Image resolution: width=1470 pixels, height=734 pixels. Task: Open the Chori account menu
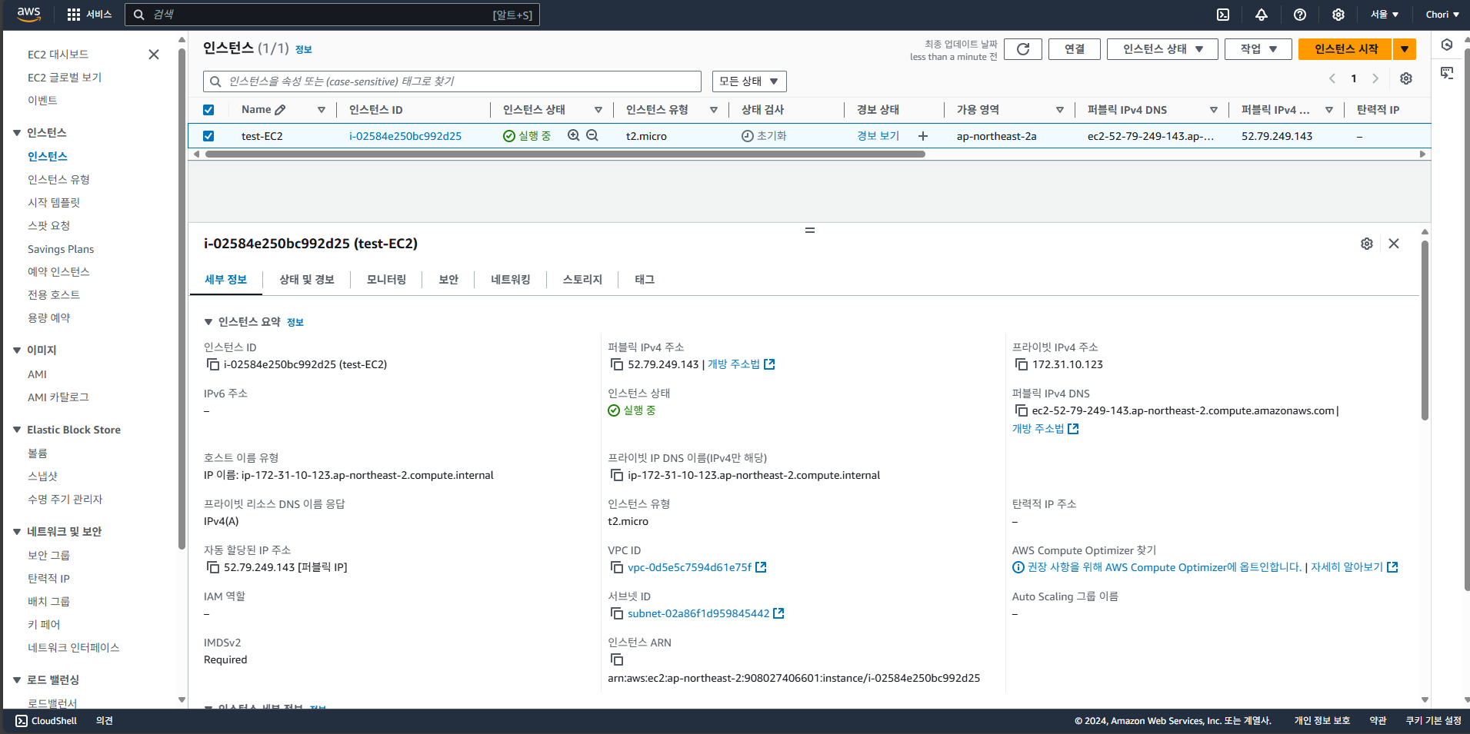click(x=1442, y=15)
